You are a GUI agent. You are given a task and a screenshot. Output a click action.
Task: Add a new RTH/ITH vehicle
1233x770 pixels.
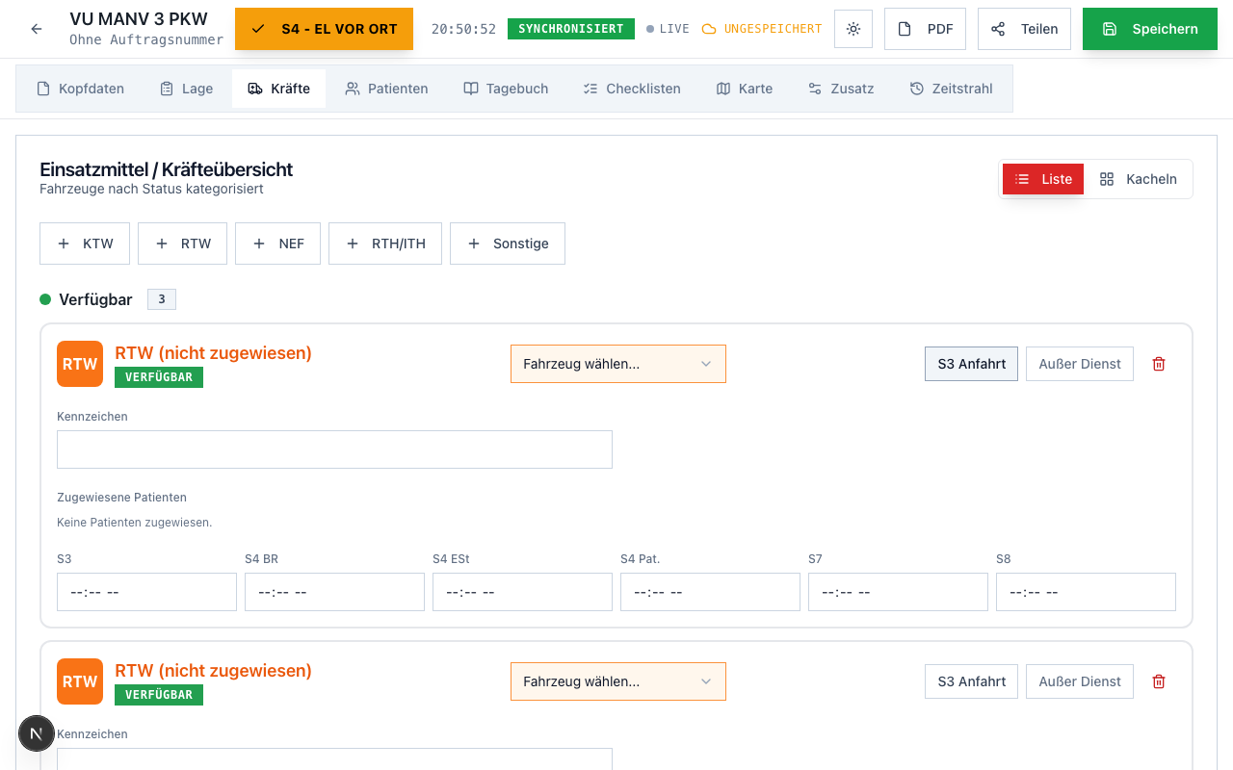[x=385, y=244]
